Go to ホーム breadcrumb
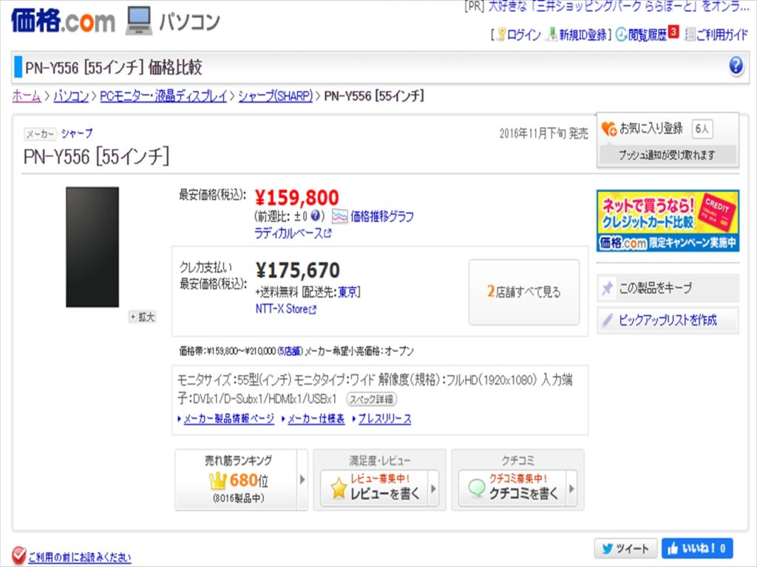The image size is (757, 567). [26, 96]
